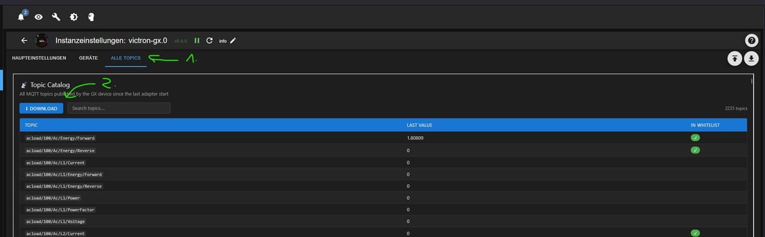Open the help question mark icon
This screenshot has height=237, width=765.
point(752,41)
